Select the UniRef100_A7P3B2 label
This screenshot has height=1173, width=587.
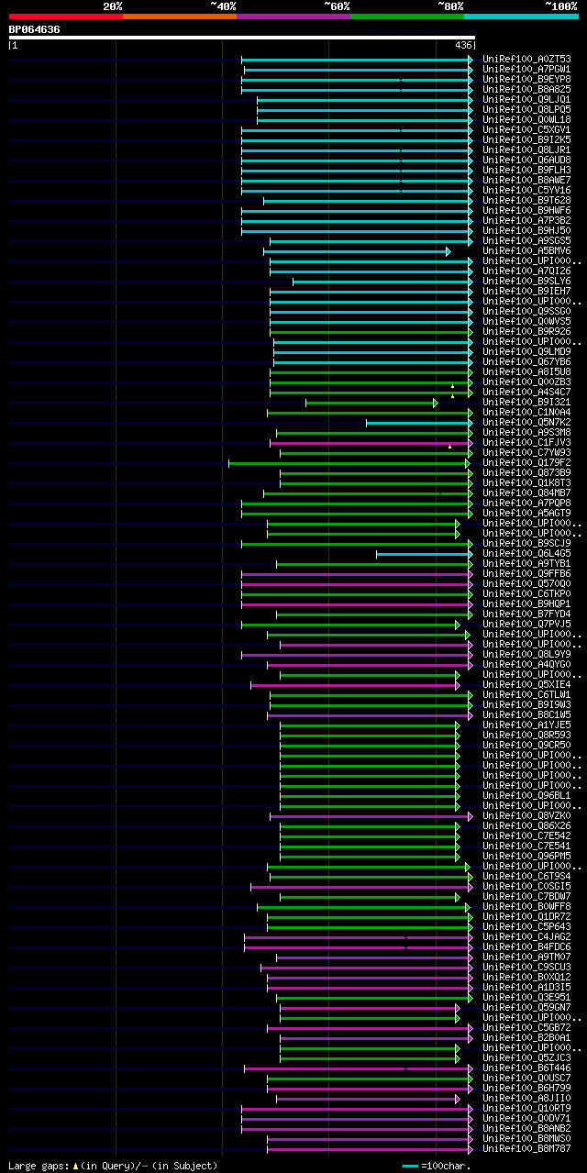(x=526, y=221)
